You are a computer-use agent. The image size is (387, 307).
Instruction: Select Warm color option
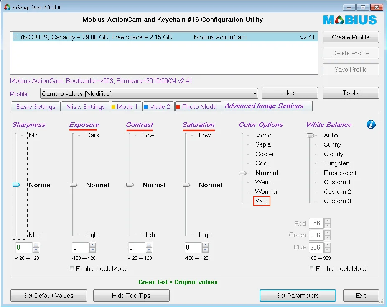point(264,182)
